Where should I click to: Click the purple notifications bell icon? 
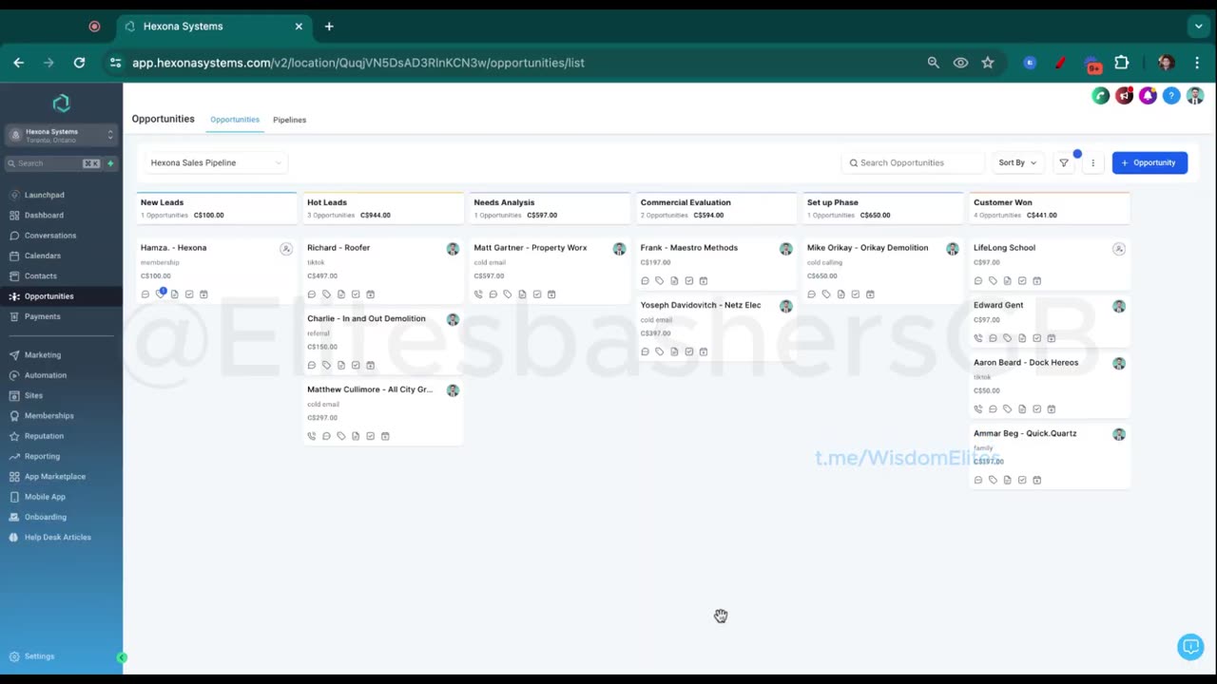coord(1148,96)
